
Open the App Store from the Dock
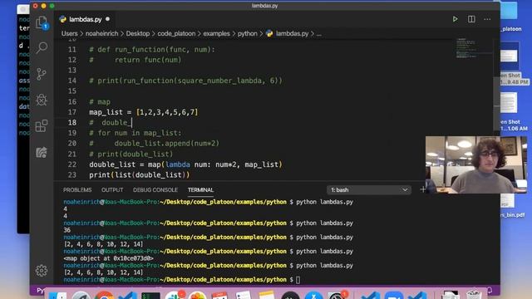[x=313, y=296]
